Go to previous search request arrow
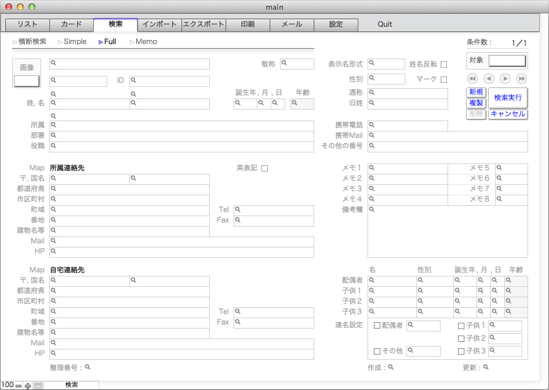 (x=489, y=79)
